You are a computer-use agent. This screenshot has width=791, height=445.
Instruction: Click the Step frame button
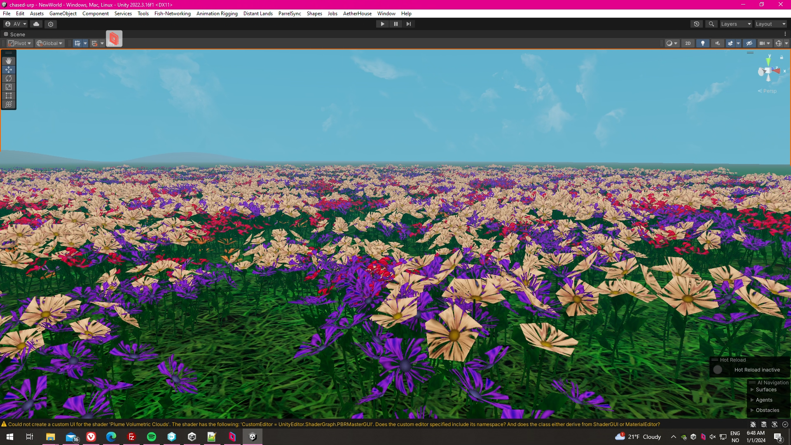(x=408, y=24)
